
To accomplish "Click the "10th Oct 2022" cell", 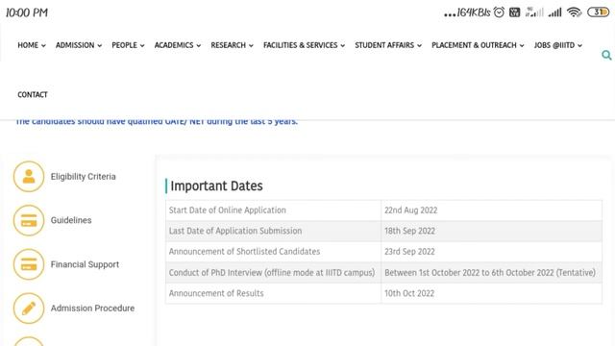I will [491, 293].
